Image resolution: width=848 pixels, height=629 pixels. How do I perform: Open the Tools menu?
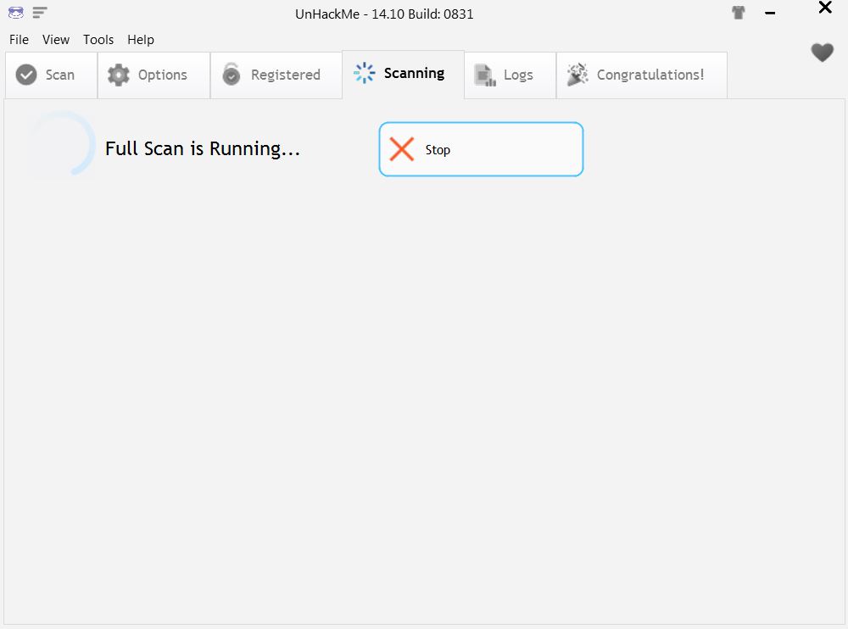[x=98, y=40]
